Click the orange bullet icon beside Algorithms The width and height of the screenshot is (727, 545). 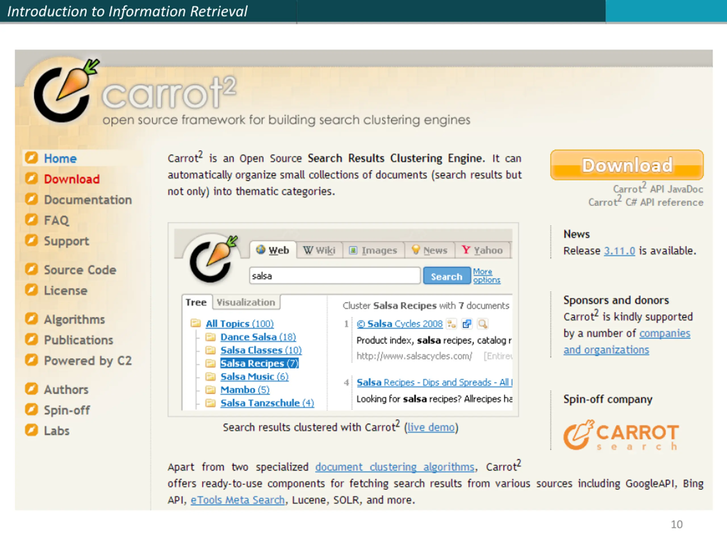[x=32, y=319]
